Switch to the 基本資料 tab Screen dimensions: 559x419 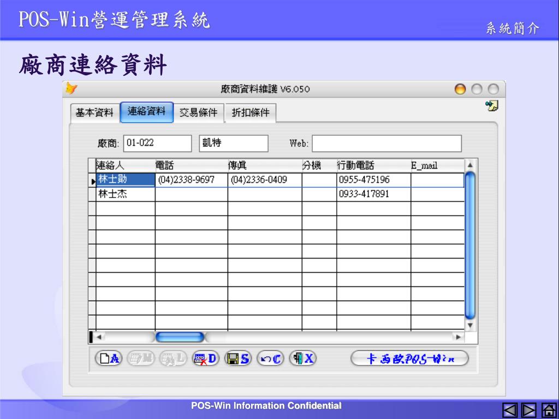tap(94, 112)
